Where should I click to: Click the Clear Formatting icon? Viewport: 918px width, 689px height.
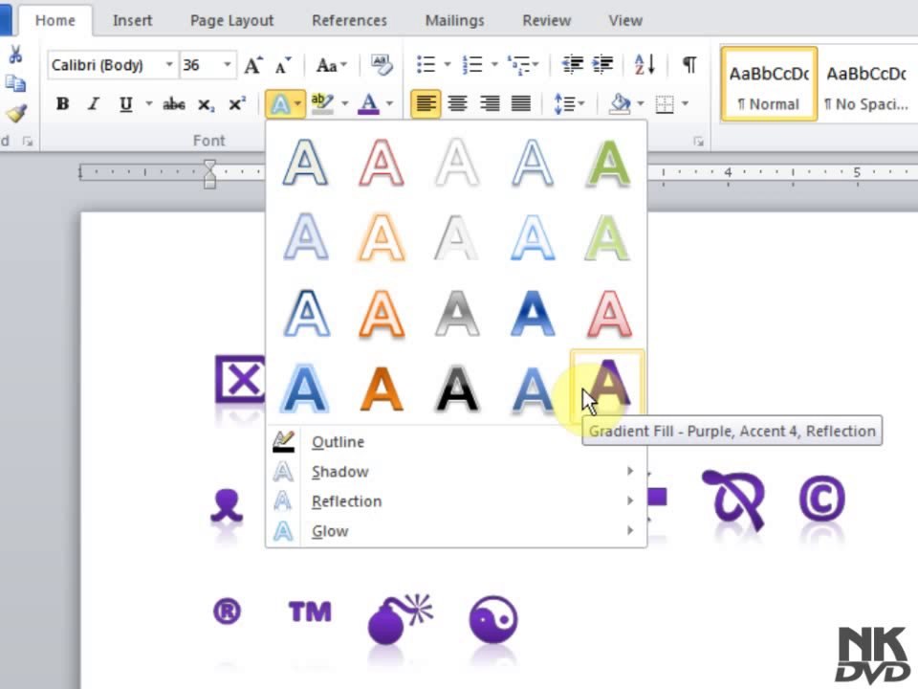[x=382, y=65]
